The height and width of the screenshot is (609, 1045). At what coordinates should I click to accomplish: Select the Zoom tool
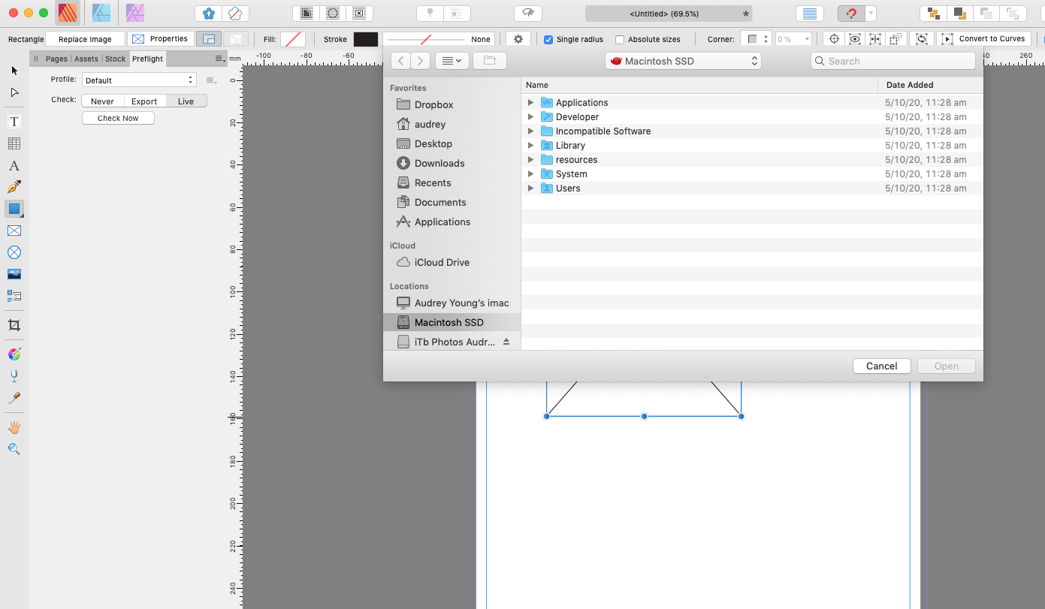pyautogui.click(x=14, y=448)
